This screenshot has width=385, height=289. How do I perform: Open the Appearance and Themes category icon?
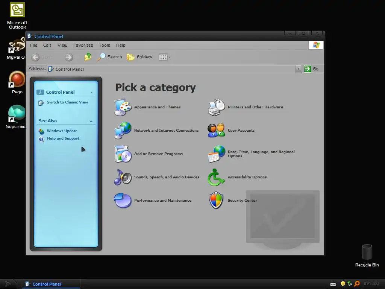123,107
